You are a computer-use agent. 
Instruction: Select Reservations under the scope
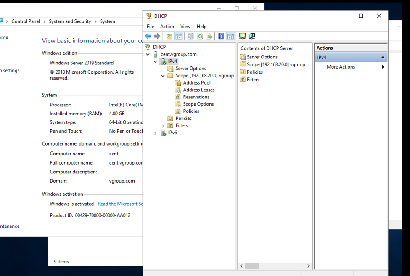tap(196, 97)
